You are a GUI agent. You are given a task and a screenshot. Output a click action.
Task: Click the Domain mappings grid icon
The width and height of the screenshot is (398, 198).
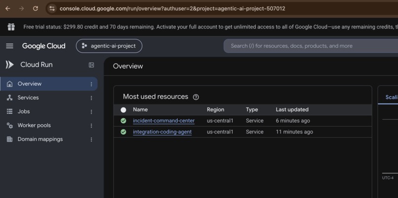coord(10,139)
